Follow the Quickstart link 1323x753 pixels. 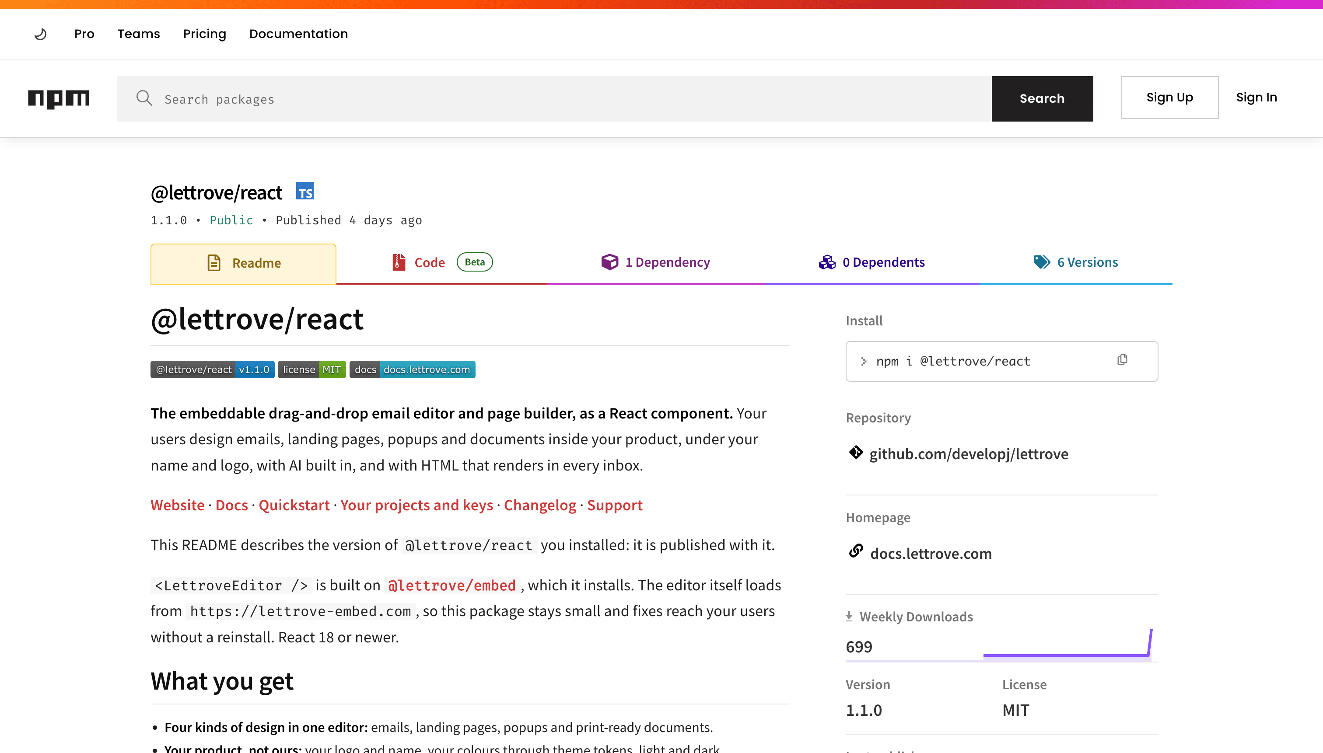click(294, 505)
